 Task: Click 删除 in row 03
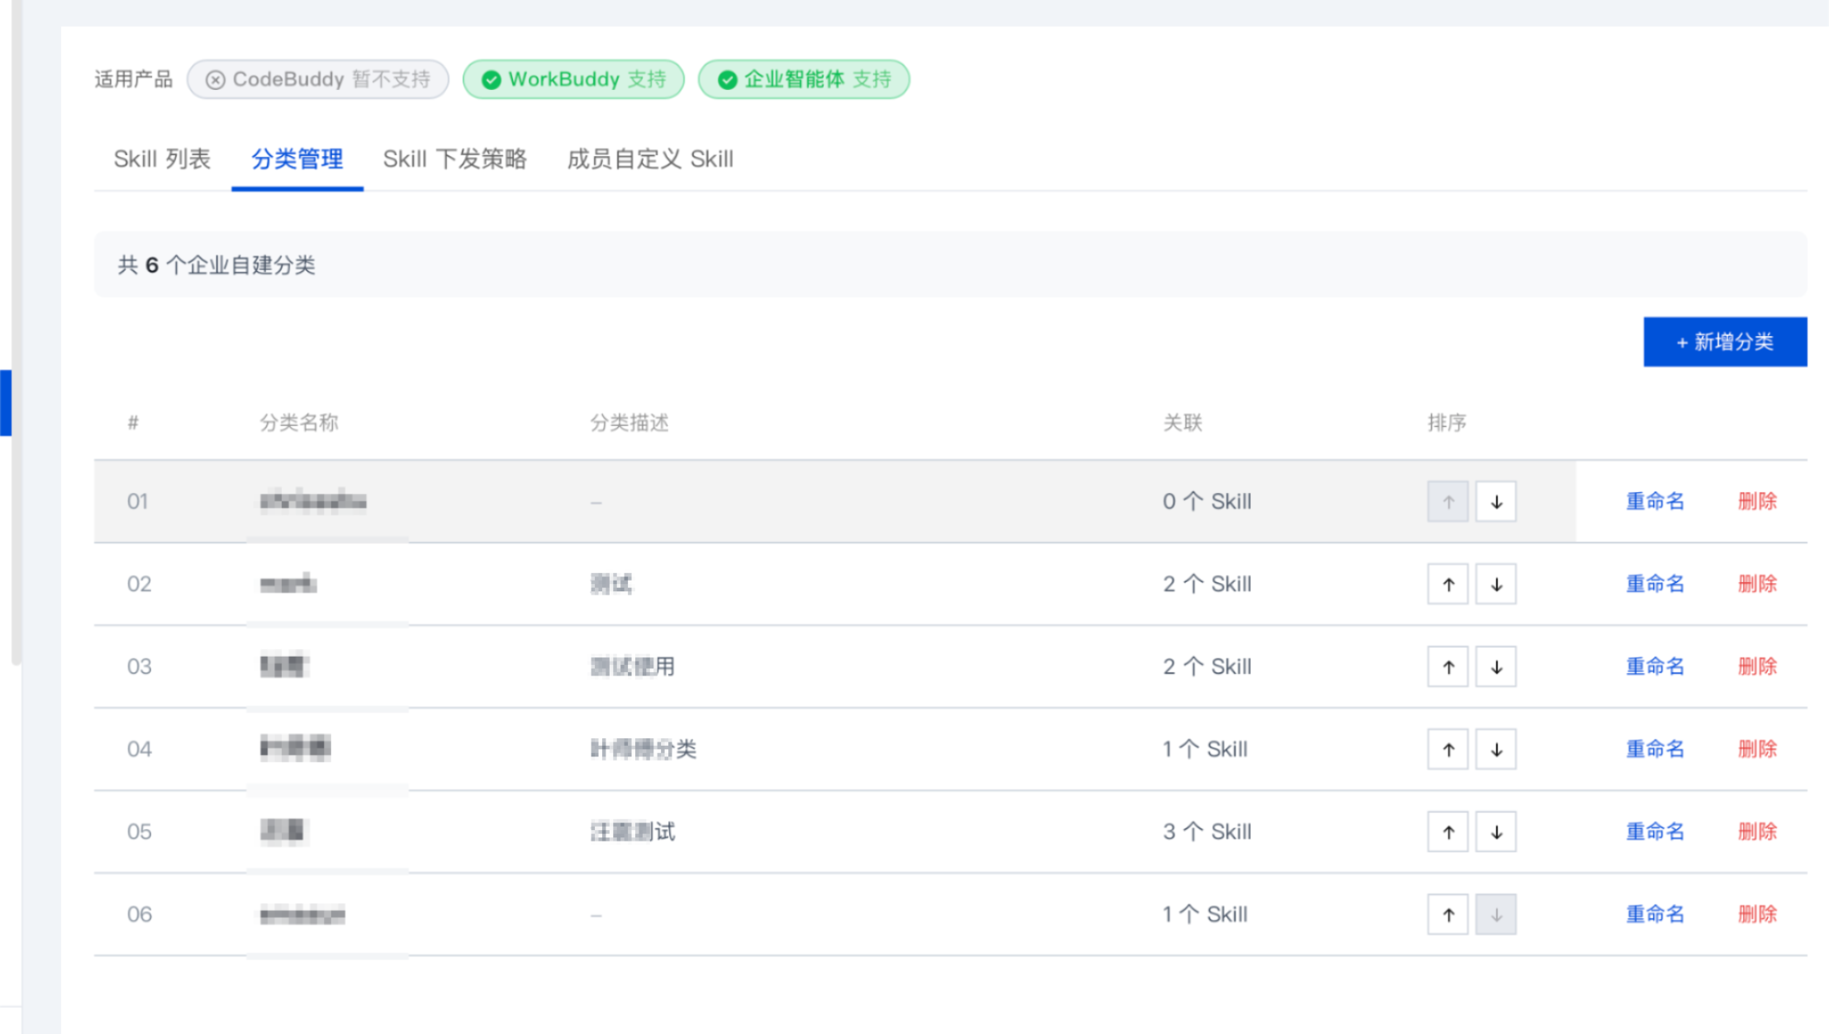[1757, 666]
